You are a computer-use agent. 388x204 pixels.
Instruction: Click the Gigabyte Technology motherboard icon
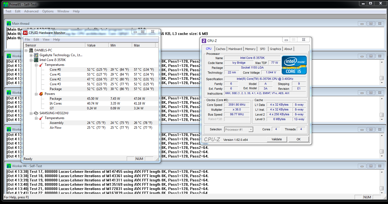point(36,55)
